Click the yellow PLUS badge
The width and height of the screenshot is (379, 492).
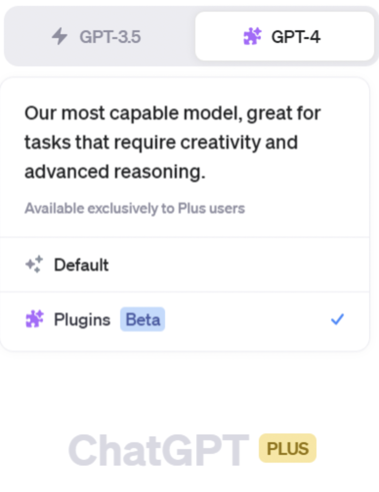click(x=288, y=448)
